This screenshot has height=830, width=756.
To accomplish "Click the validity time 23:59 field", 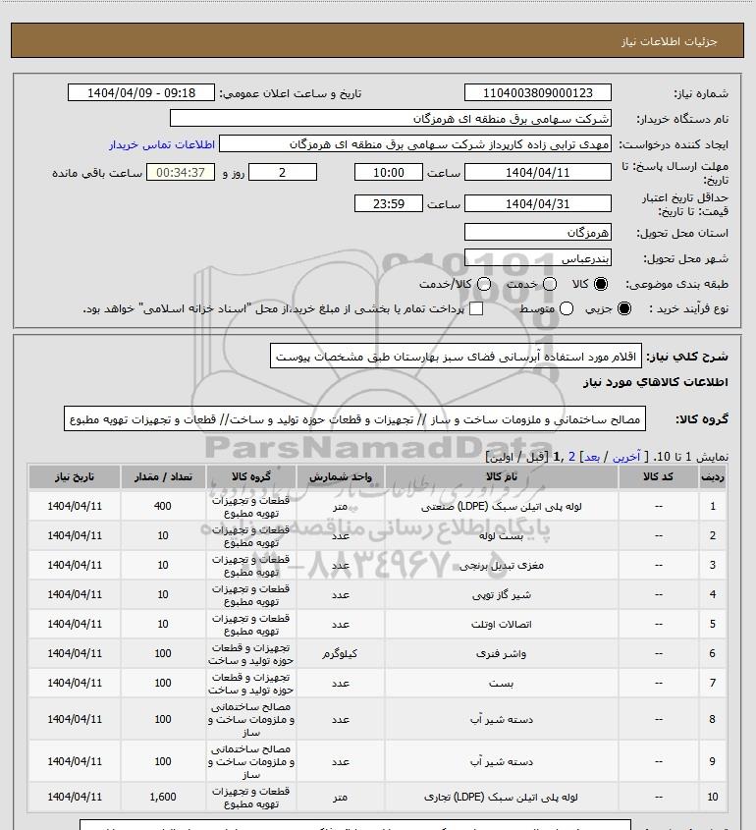I will (x=389, y=203).
